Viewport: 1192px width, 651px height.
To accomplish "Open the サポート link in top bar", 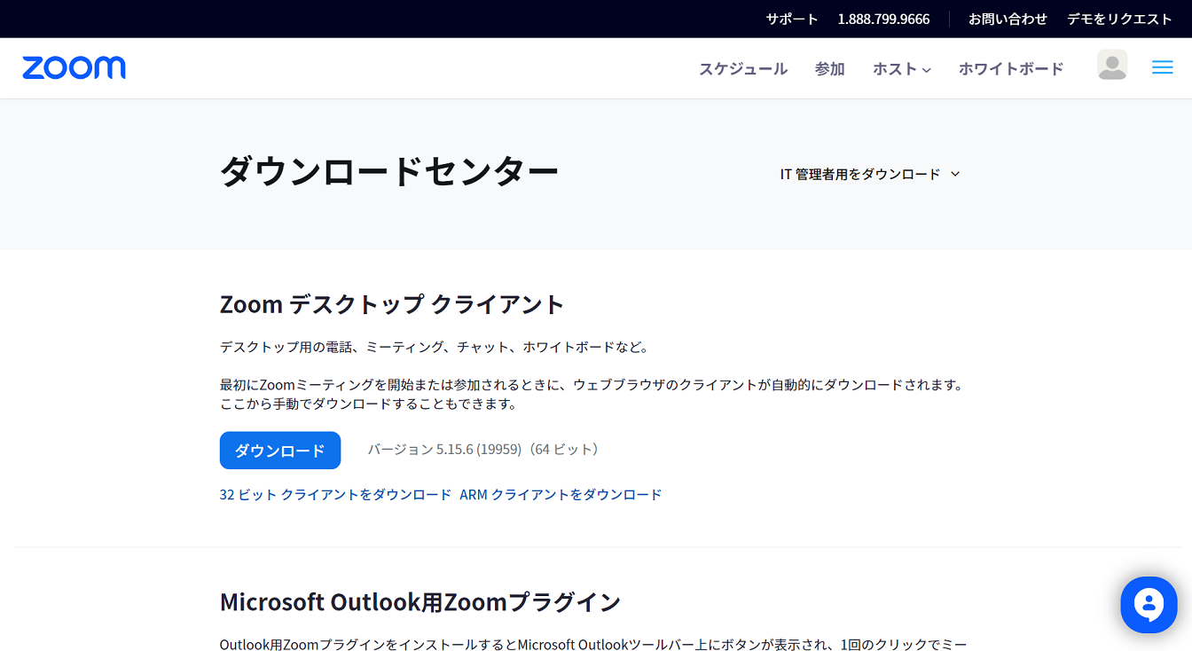I will [x=791, y=19].
